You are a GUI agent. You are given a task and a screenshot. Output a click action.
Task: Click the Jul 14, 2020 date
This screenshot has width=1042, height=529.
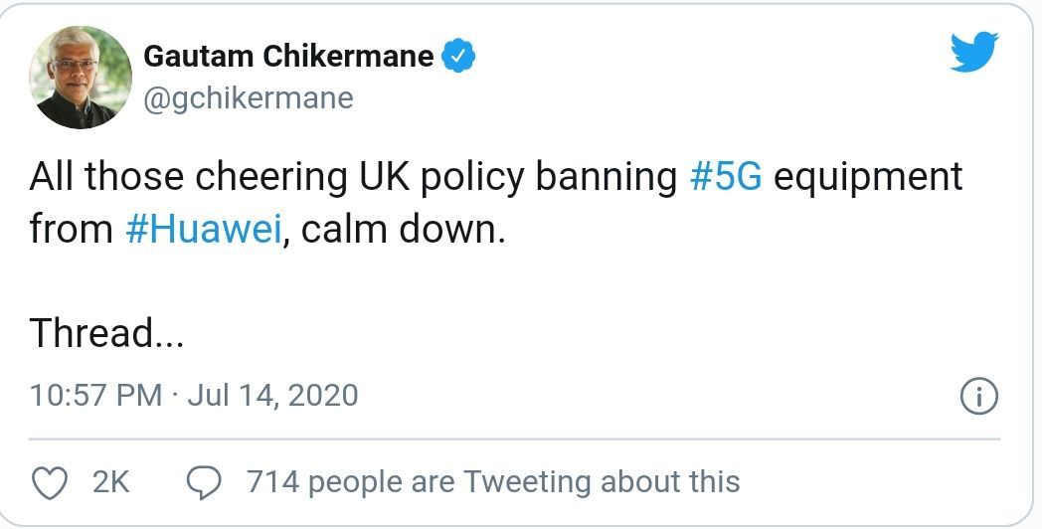(271, 395)
